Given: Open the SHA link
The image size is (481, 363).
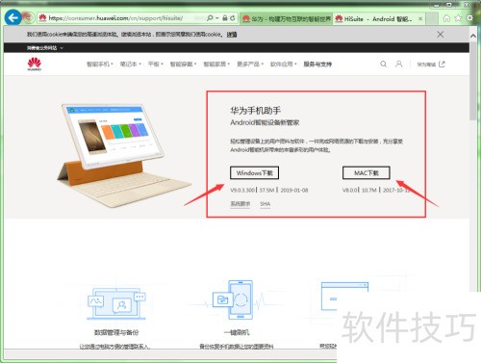Looking at the screenshot, I should pyautogui.click(x=266, y=204).
